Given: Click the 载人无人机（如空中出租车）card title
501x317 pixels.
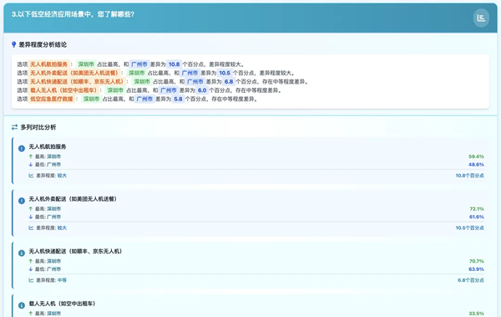Looking at the screenshot, I should pyautogui.click(x=63, y=304).
